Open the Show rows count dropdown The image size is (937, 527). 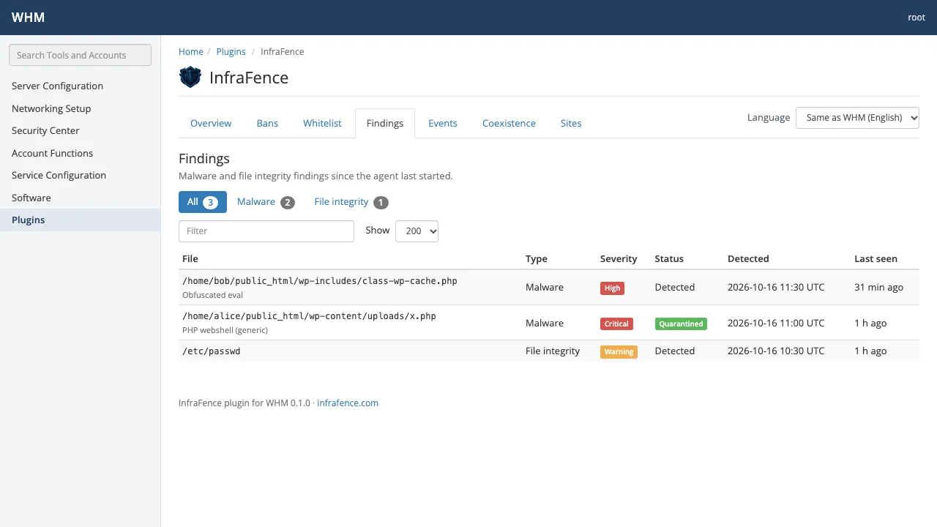(x=417, y=231)
